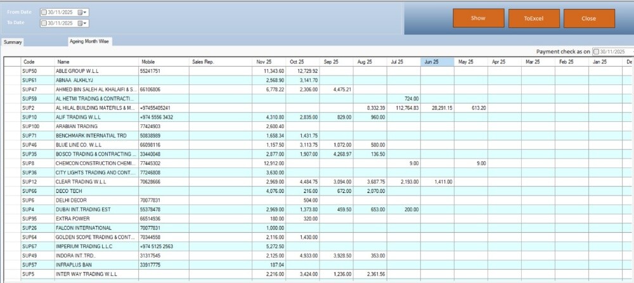Select BENCHMARK INTERNATIAL TRD name cell
The width and height of the screenshot is (634, 283).
pos(96,136)
